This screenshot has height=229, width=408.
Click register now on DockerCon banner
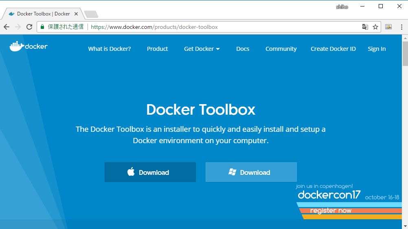click(331, 211)
